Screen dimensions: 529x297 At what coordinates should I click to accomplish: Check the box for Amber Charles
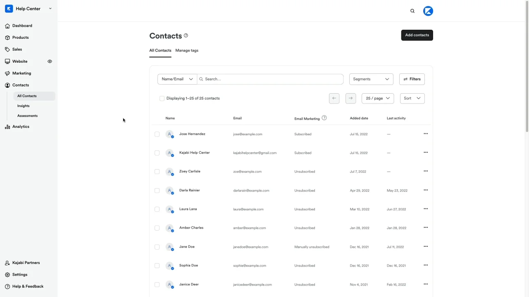pyautogui.click(x=157, y=228)
